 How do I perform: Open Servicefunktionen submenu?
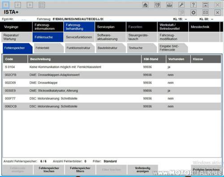pyautogui.click(x=79, y=37)
